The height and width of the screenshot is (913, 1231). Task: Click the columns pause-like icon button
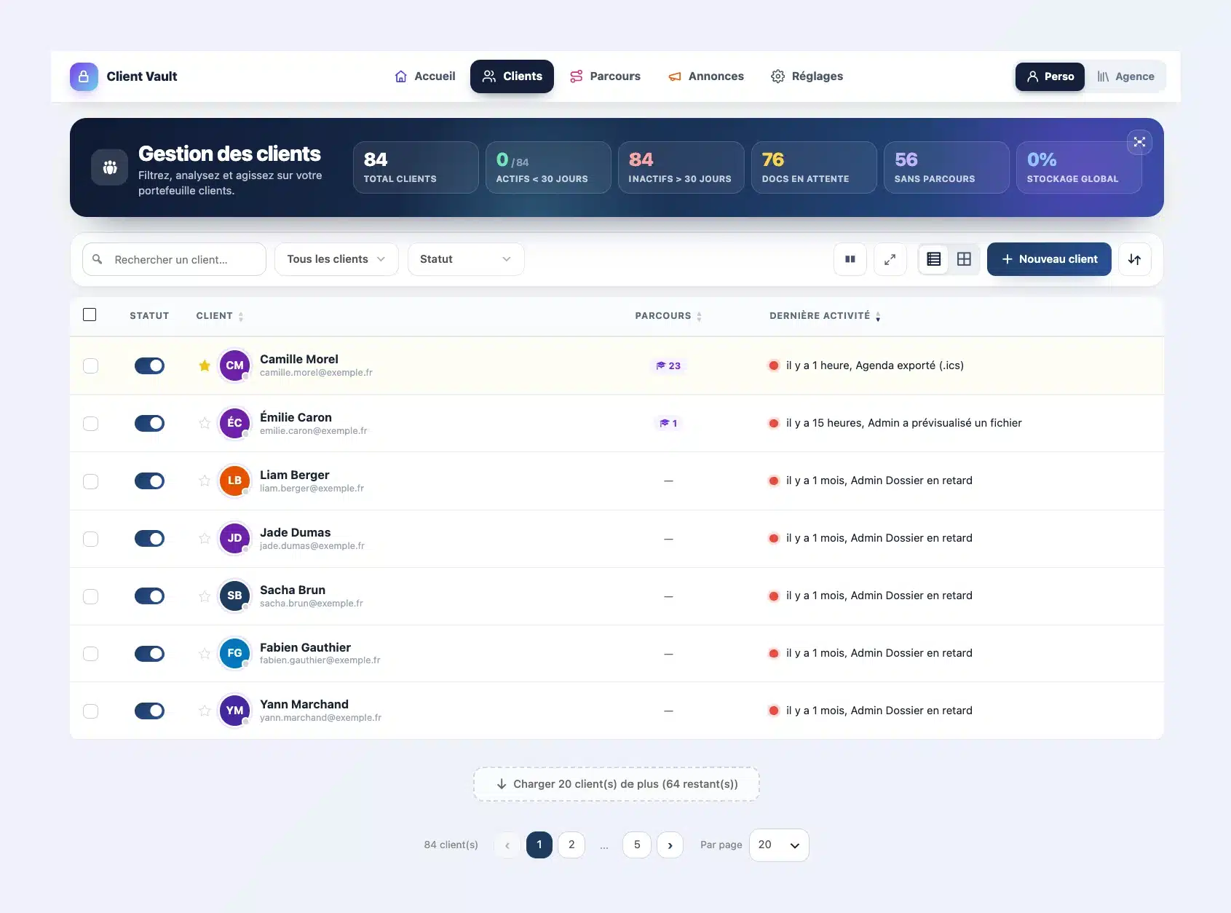(850, 259)
